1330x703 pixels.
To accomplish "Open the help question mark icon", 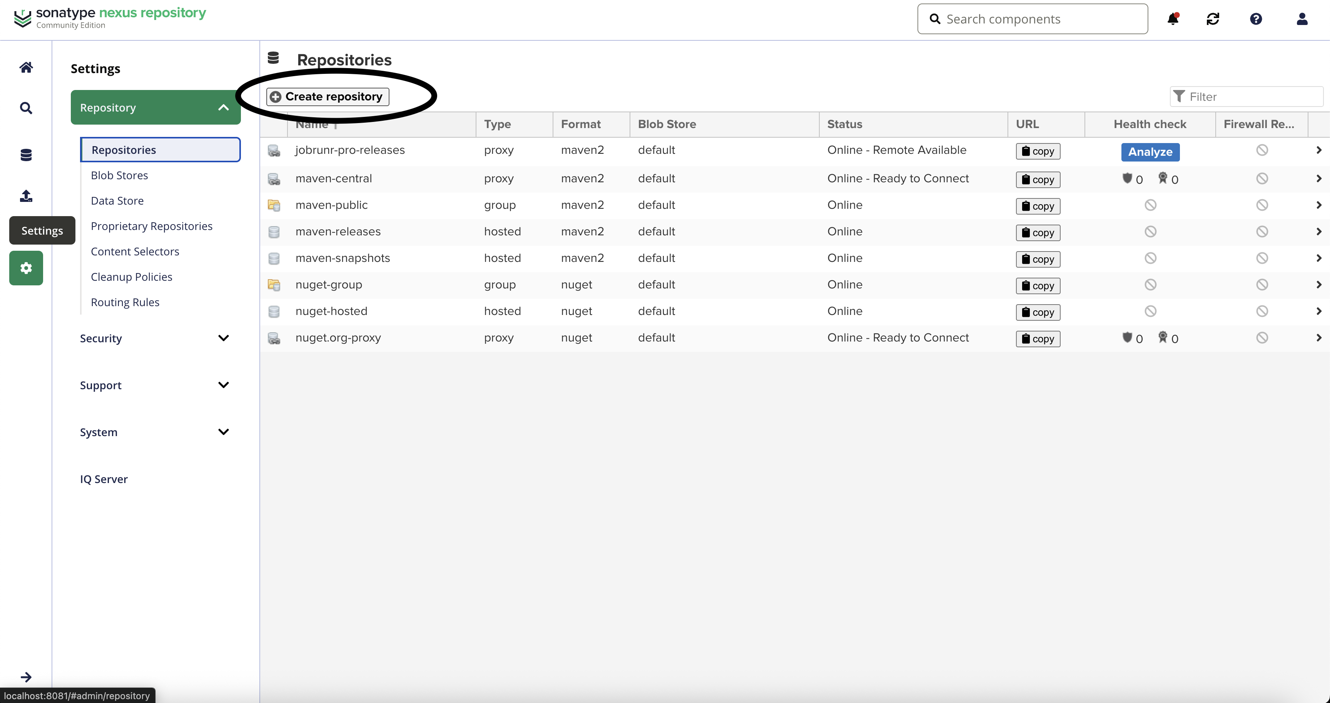I will coord(1256,19).
